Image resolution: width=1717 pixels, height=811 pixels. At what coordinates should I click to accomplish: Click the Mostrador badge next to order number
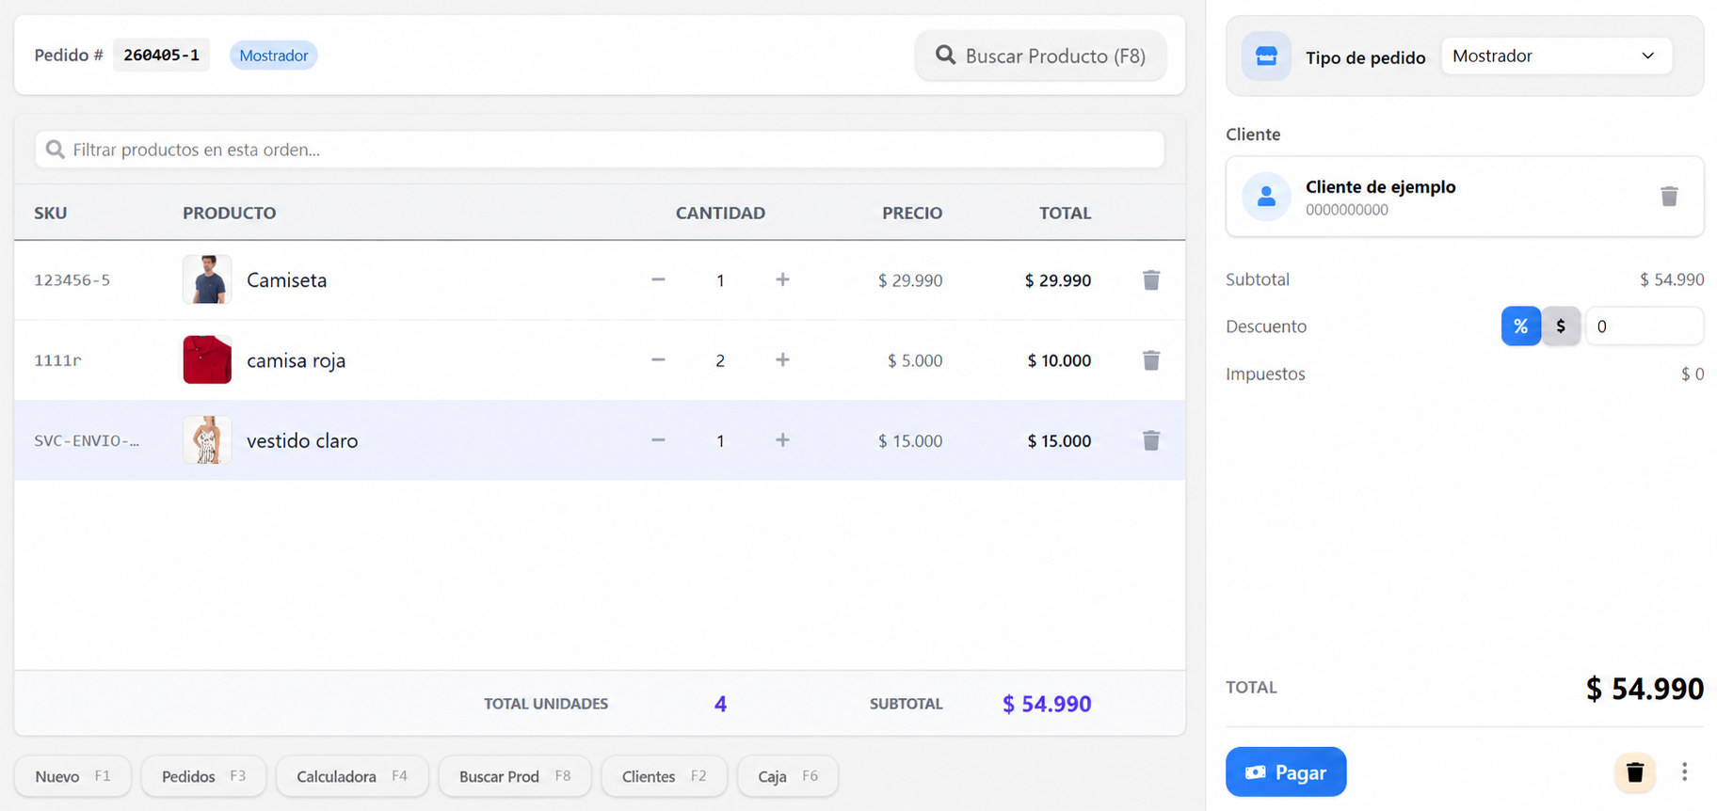pyautogui.click(x=273, y=56)
